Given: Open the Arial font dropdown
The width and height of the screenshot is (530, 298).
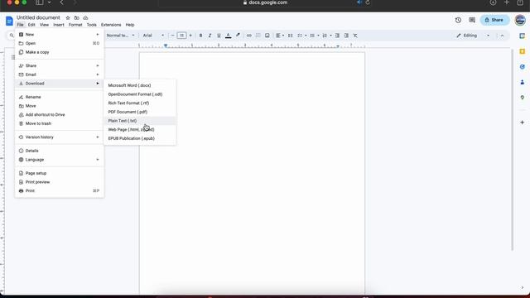Looking at the screenshot, I should [153, 36].
